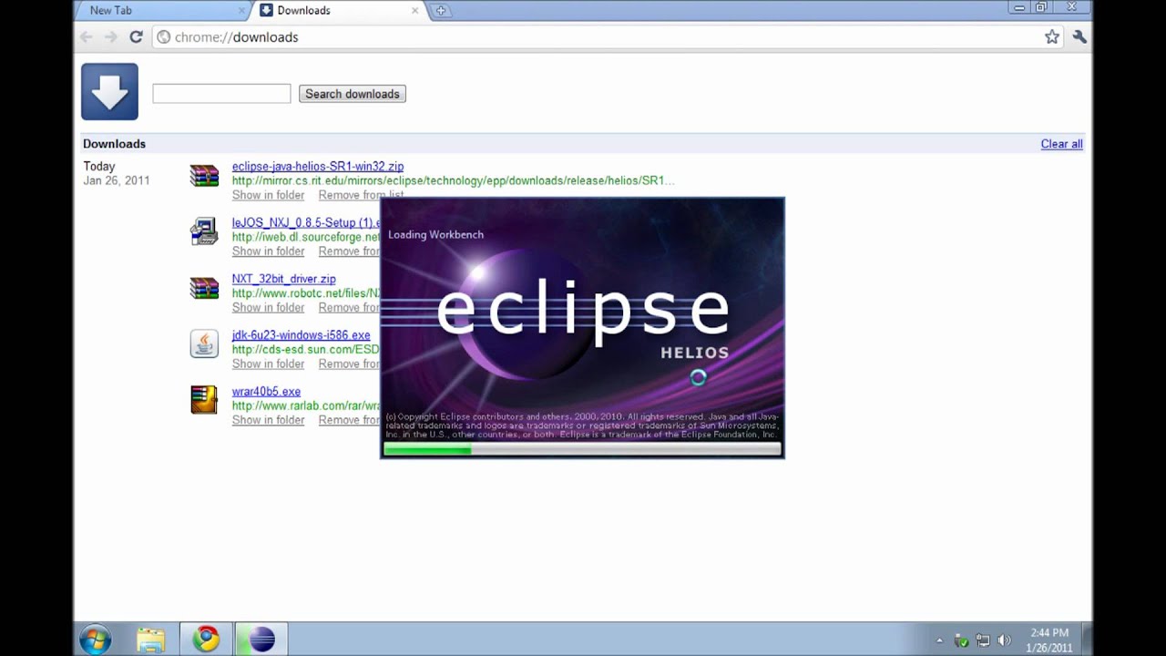Click leJOS NXJ setup file icon
Viewport: 1166px width, 656px height.
204,231
